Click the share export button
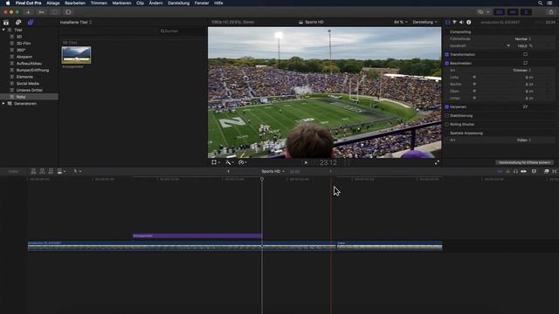559x314 pixels. pyautogui.click(x=551, y=12)
